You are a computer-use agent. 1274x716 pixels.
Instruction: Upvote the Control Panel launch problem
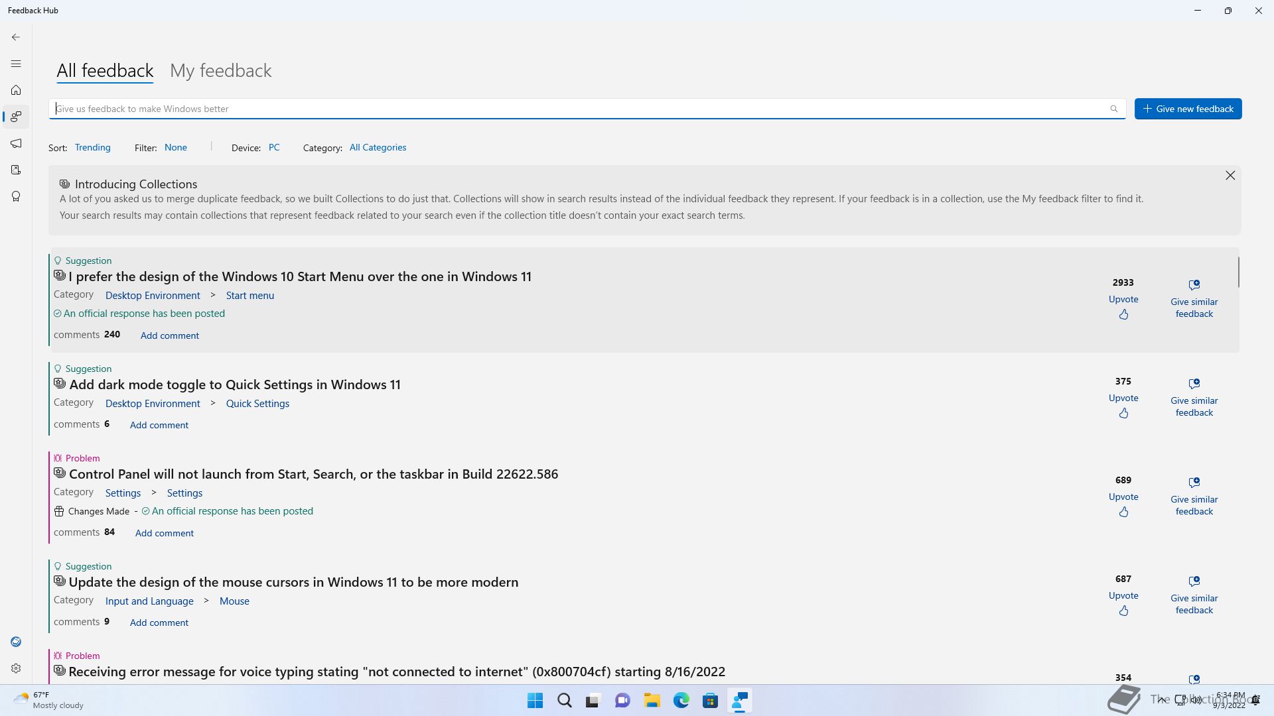1123,504
